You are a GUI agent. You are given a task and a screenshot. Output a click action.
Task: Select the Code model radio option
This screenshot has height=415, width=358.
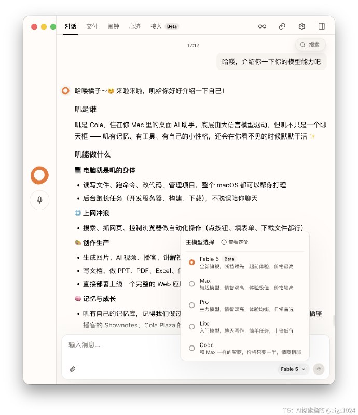coord(191,348)
